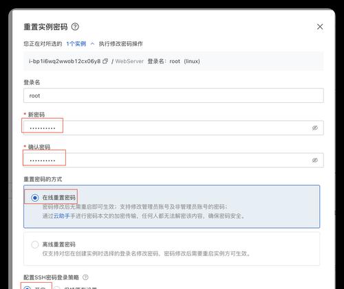The height and width of the screenshot is (289, 344).
Task: Click description starting 仅支持对您在创建实例时
Action: [x=147, y=253]
